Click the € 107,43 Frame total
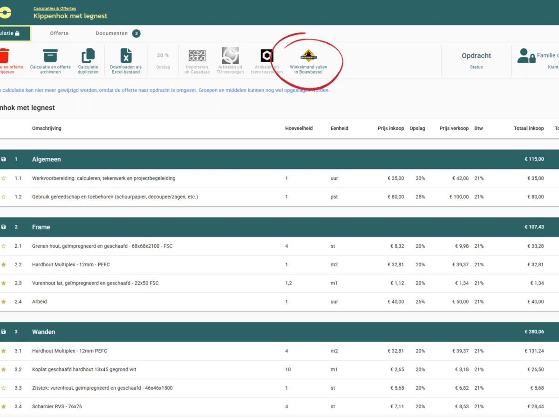Screen dimensions: 559x419 point(534,227)
